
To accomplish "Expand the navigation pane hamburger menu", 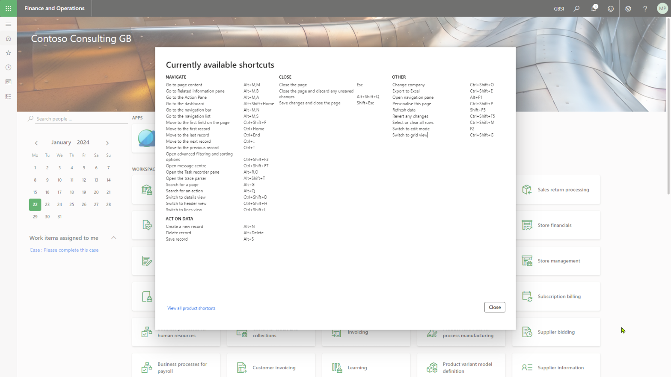I will tap(8, 24).
